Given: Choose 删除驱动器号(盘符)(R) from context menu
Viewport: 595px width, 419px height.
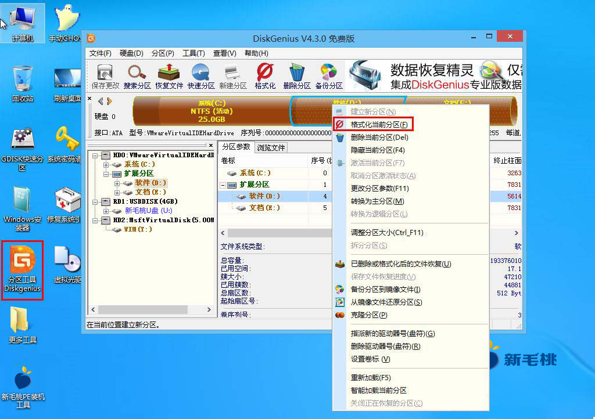Looking at the screenshot, I should tap(411, 346).
